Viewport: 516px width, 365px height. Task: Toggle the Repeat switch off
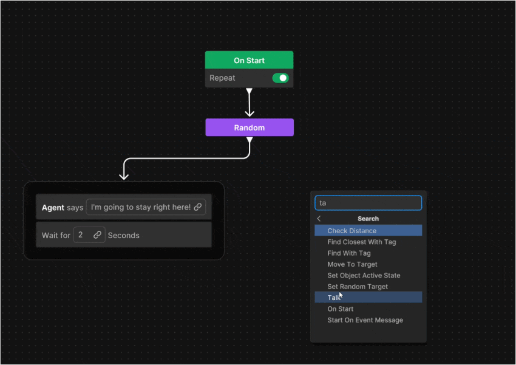(280, 78)
